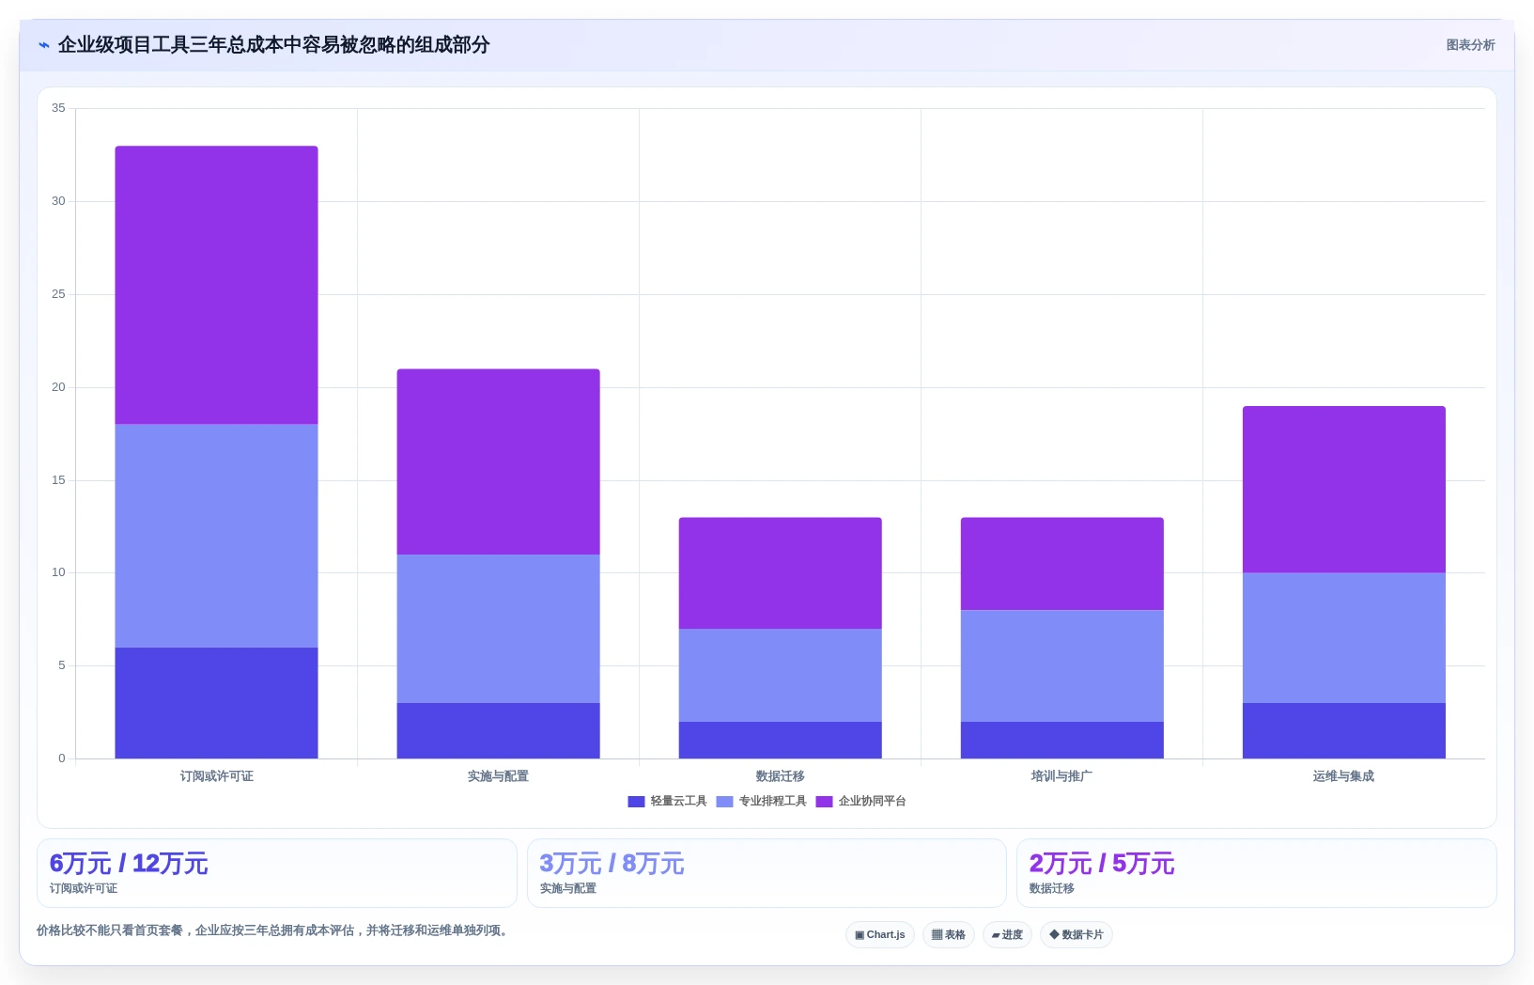1534x985 pixels.
Task: Click the 培训与推广 dark blue bottom segment
Action: [x=1061, y=740]
